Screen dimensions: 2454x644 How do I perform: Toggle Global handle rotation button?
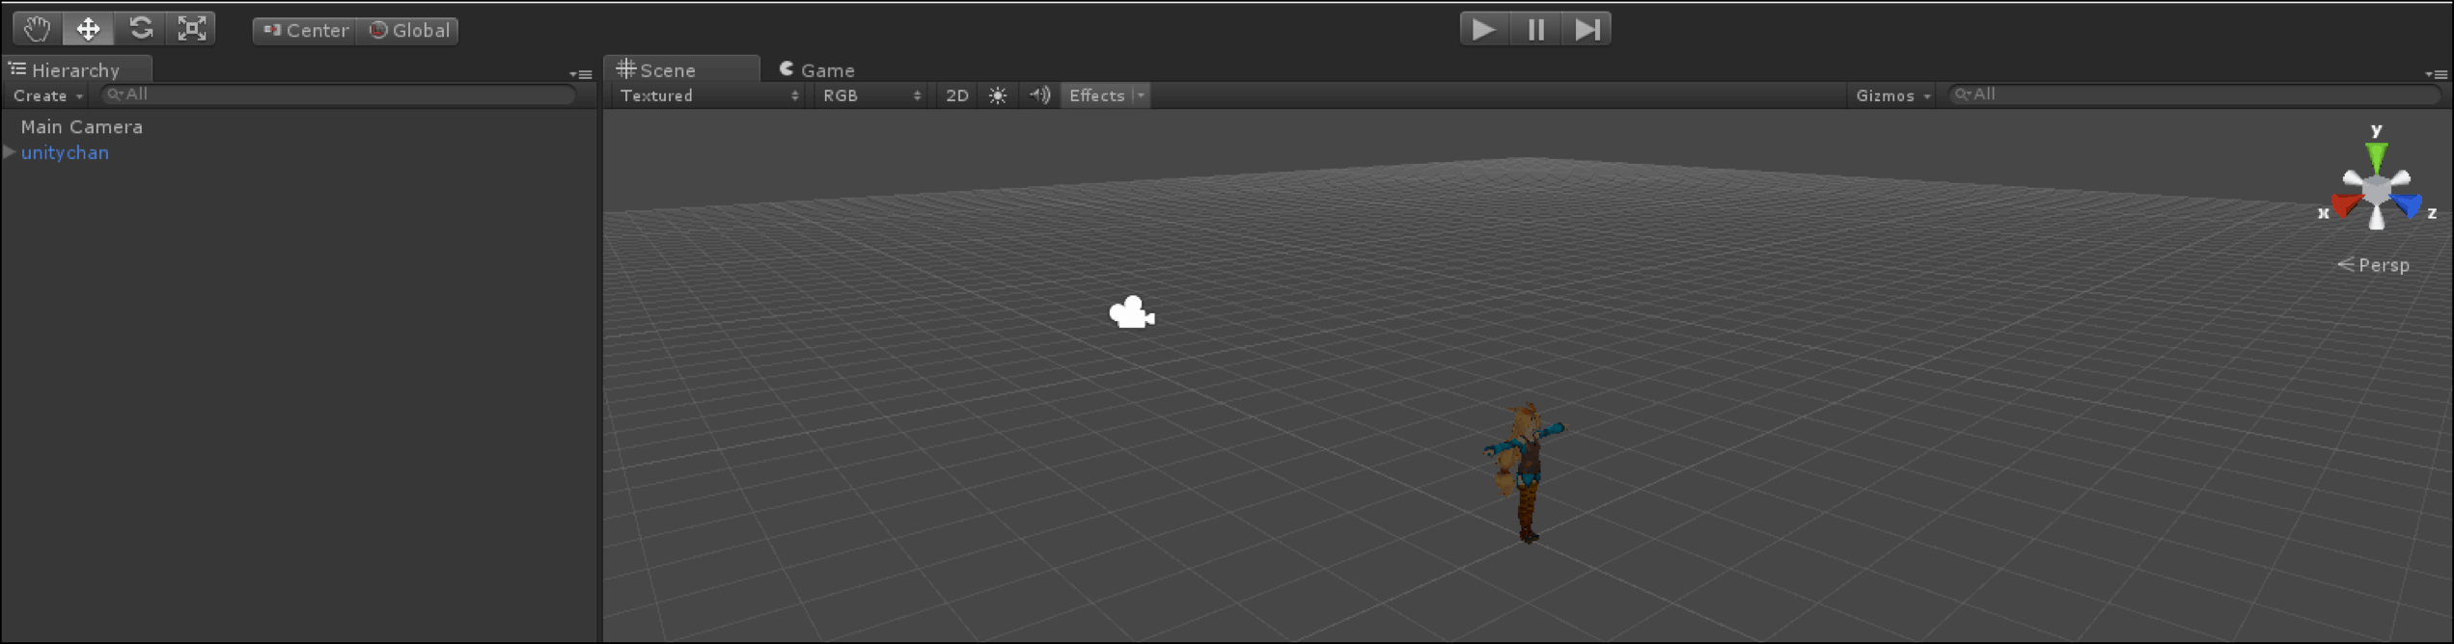click(x=408, y=30)
